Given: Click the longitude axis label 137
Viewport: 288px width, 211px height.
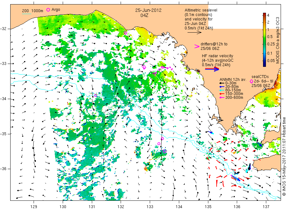Looking at the screenshot, I should click(266, 207).
